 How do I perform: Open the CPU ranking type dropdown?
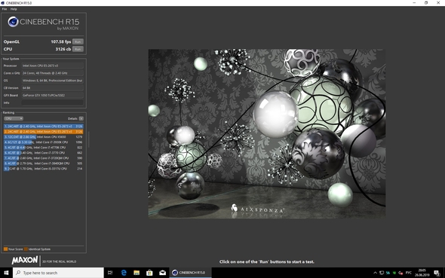pos(14,118)
